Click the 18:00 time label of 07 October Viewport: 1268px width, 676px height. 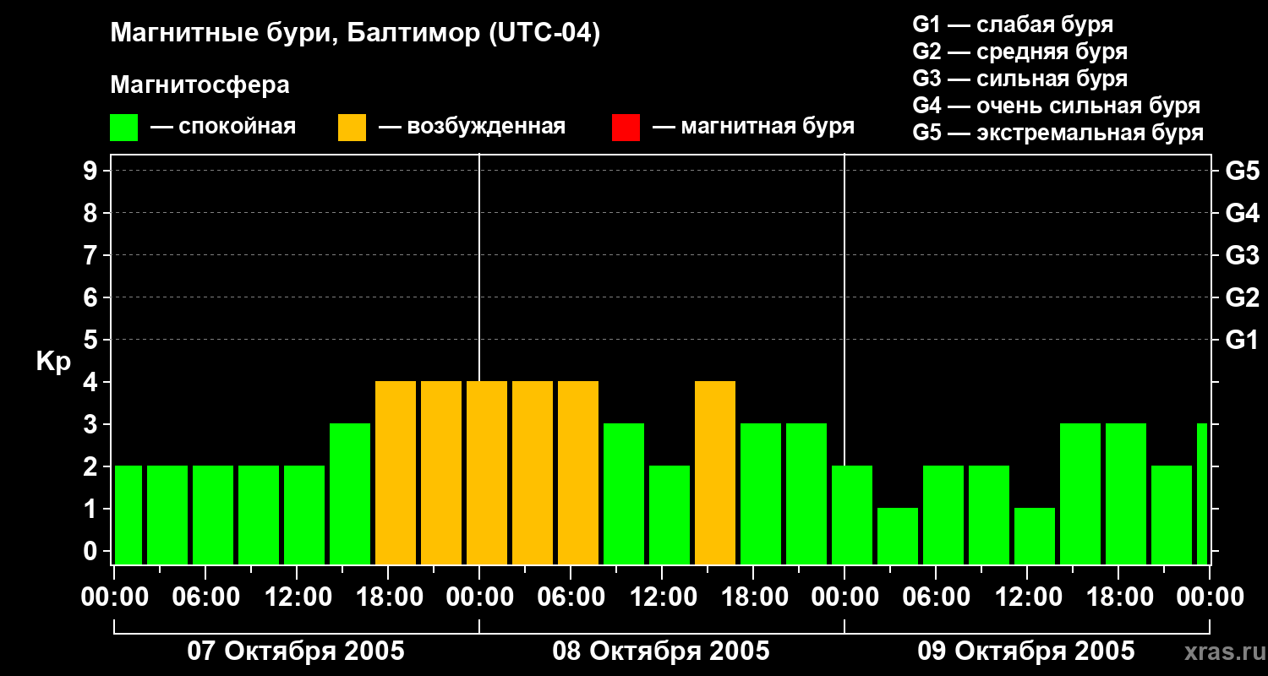point(388,597)
